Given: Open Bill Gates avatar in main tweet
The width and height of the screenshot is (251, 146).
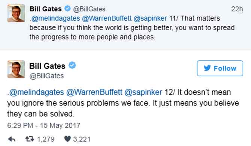Looking at the screenshot, I should pyautogui.click(x=16, y=69).
